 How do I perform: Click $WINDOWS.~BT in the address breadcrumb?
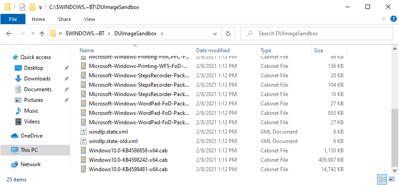[85, 34]
